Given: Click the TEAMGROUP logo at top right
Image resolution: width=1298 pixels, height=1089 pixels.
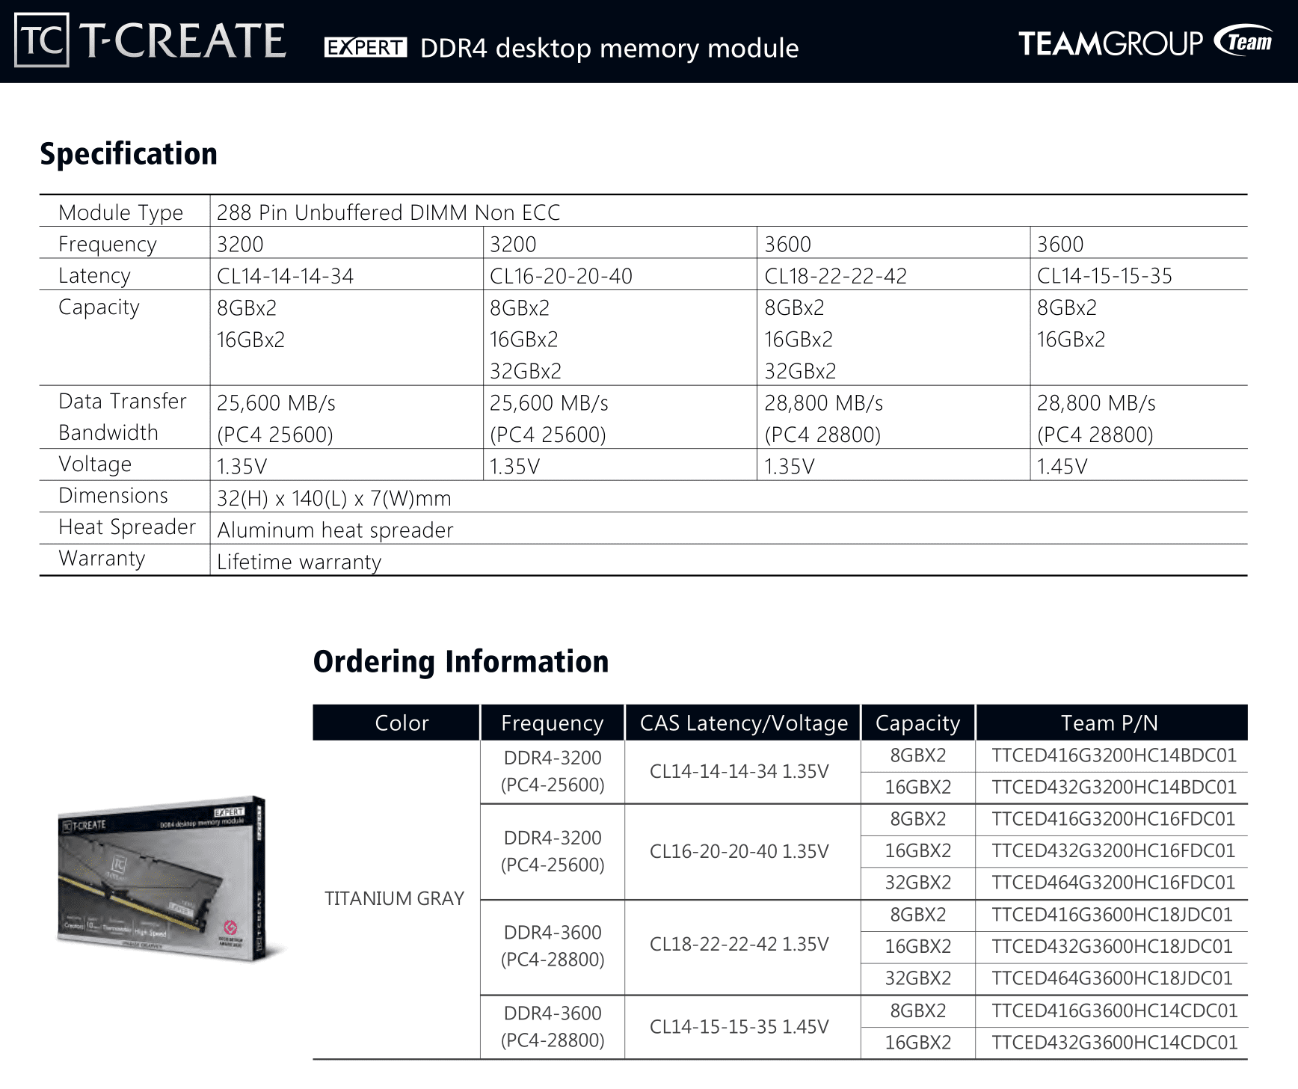Looking at the screenshot, I should (1145, 42).
